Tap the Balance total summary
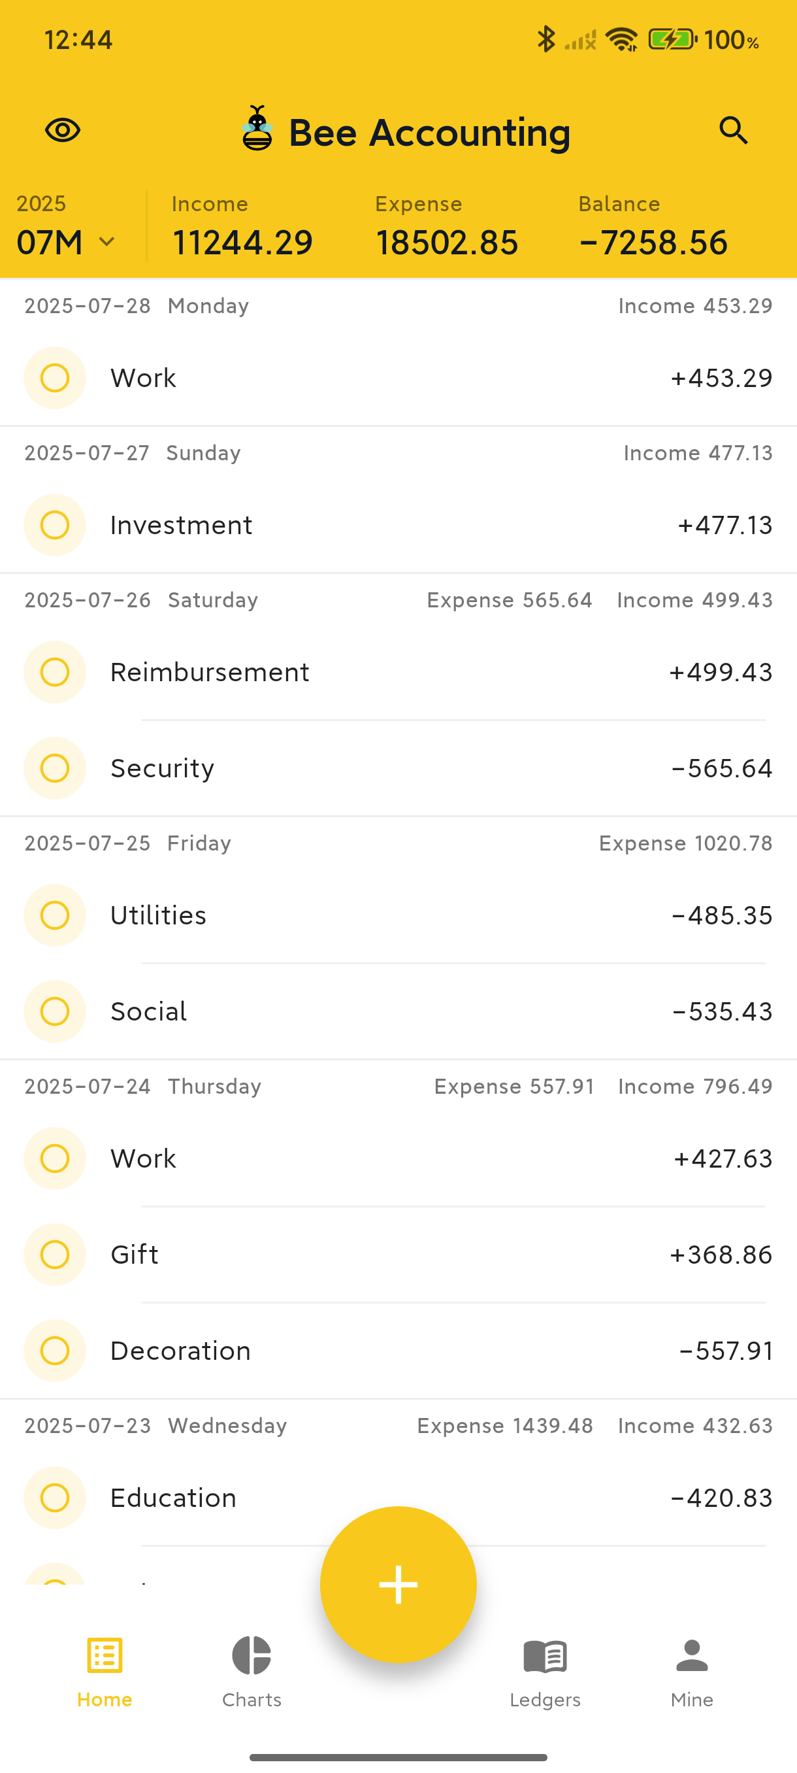 tap(653, 228)
